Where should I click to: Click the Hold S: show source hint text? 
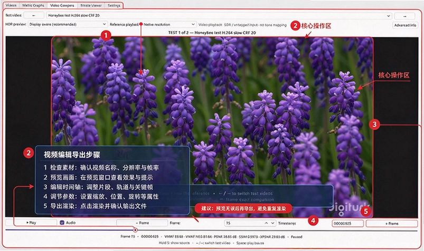174,243
